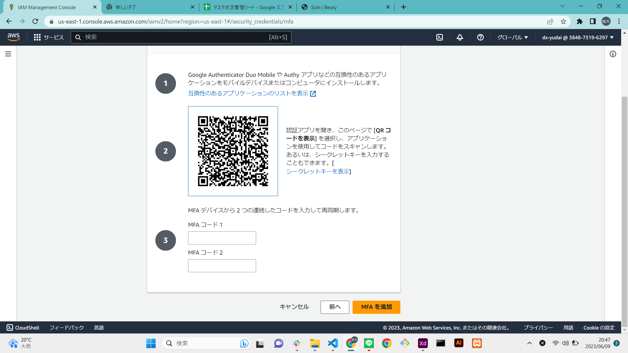This screenshot has width=628, height=353.
Task: Go back with the browser back arrow
Action: pos(9,22)
